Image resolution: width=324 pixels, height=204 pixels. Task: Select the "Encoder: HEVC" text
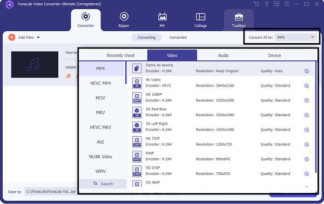click(x=158, y=86)
